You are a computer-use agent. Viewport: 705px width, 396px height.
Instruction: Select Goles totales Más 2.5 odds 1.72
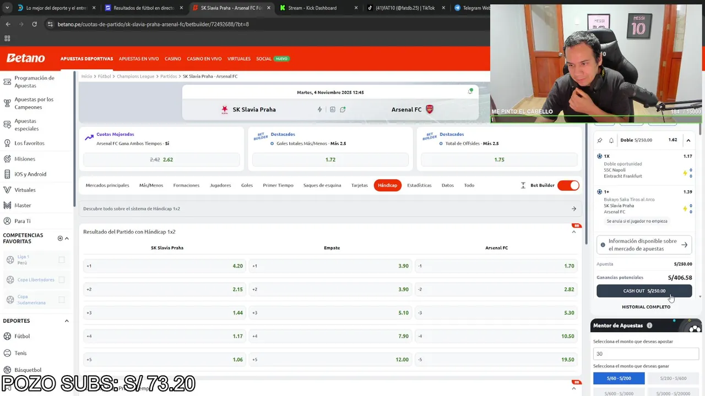pyautogui.click(x=330, y=159)
